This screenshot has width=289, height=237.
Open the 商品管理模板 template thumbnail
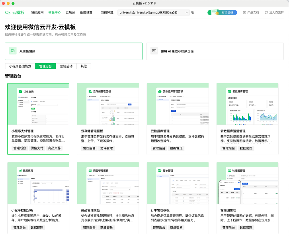click(x=108, y=183)
